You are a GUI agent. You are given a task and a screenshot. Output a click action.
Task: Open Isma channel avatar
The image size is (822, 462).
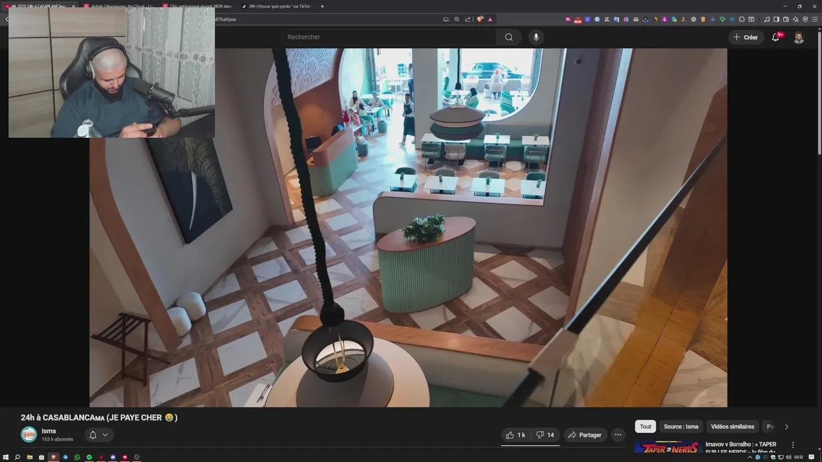pyautogui.click(x=29, y=434)
